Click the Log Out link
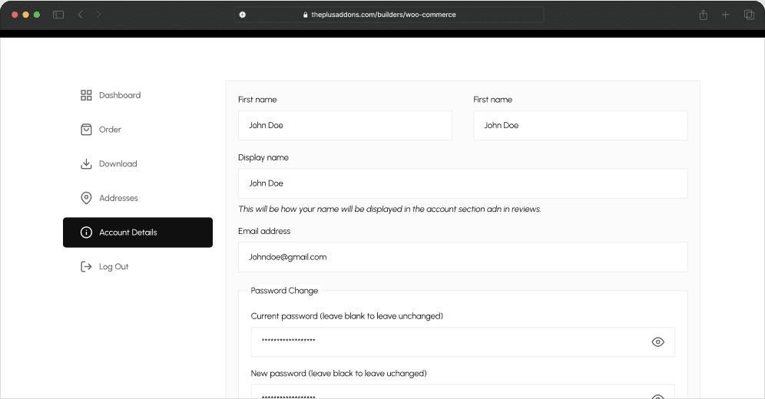765x399 pixels. coord(114,267)
